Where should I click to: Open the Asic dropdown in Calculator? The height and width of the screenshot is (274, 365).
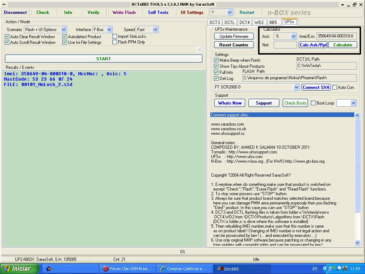pos(294,36)
